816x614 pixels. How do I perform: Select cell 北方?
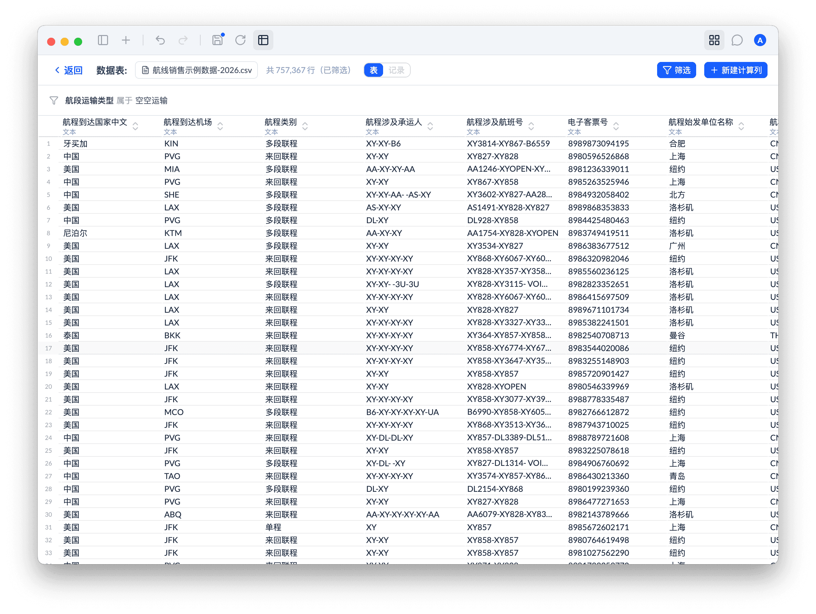[677, 195]
